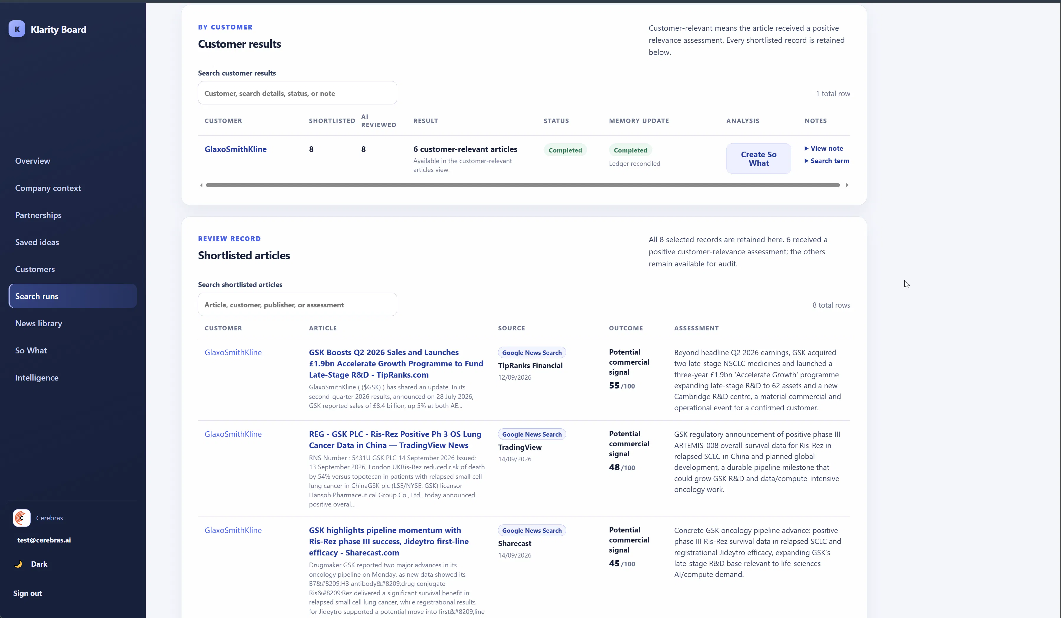Click the AI Reviewed column header
The image size is (1061, 618).
point(379,121)
